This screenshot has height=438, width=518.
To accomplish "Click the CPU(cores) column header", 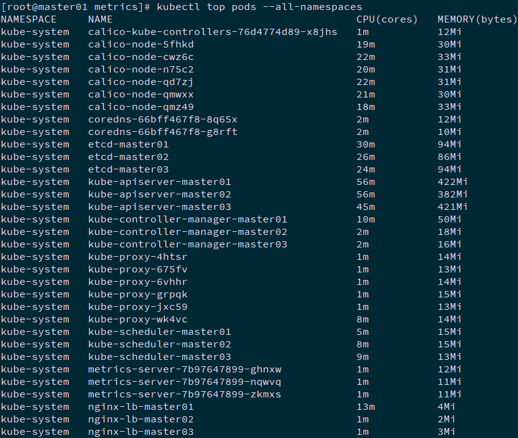I will click(x=387, y=19).
